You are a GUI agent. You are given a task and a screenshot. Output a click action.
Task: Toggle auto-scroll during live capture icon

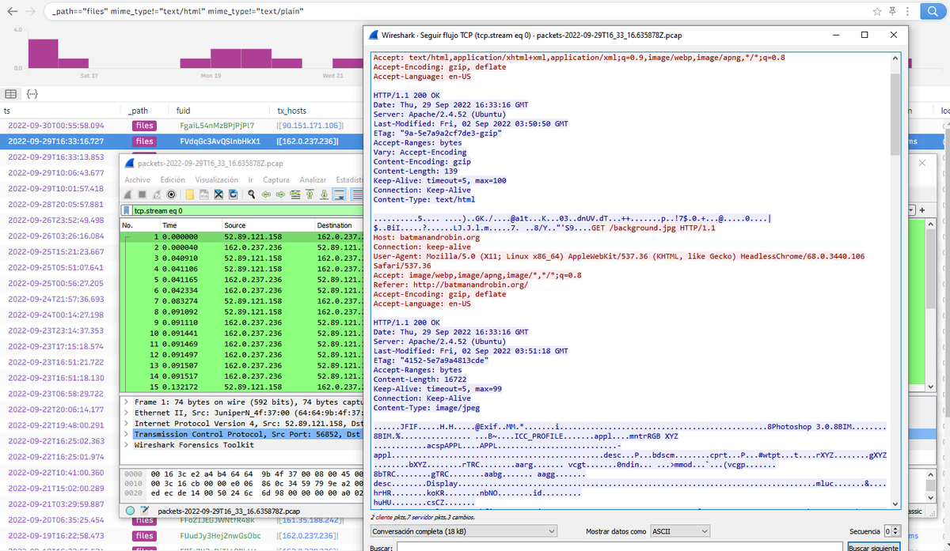[340, 194]
